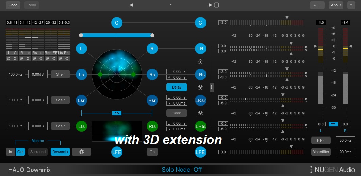Toggle the L/R output trim link
Viewport: 361px width, 176px height.
[333, 124]
